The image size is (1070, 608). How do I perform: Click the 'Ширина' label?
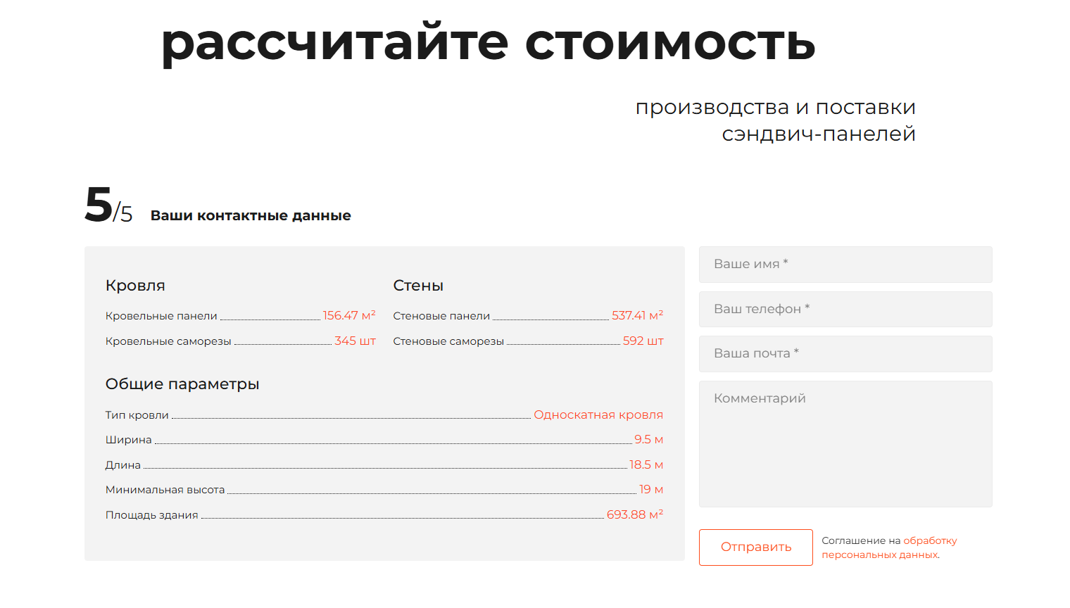(129, 440)
